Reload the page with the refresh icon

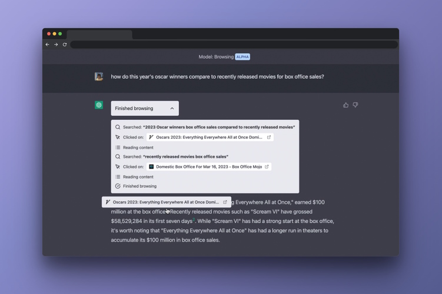(65, 45)
